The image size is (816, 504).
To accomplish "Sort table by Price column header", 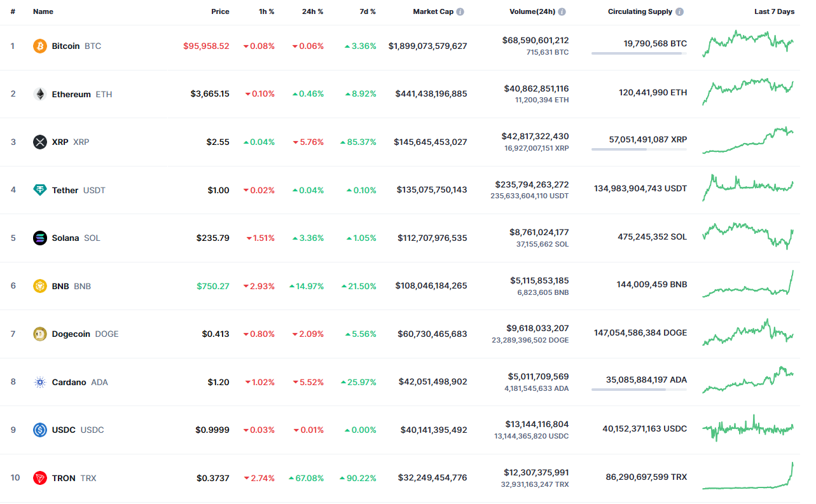I will pos(220,12).
